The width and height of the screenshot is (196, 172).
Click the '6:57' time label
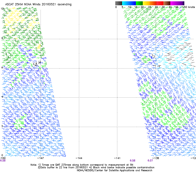click(x=150, y=161)
